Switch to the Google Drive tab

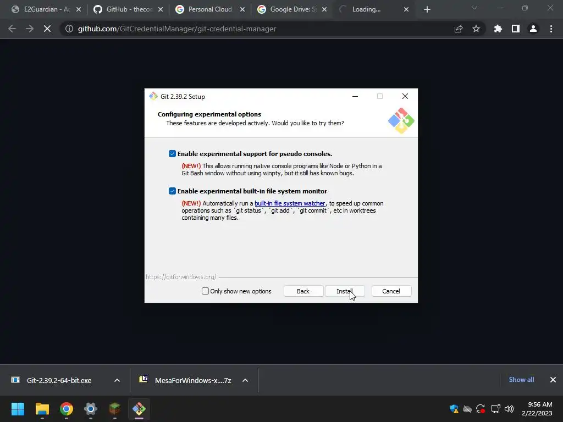coord(292,9)
